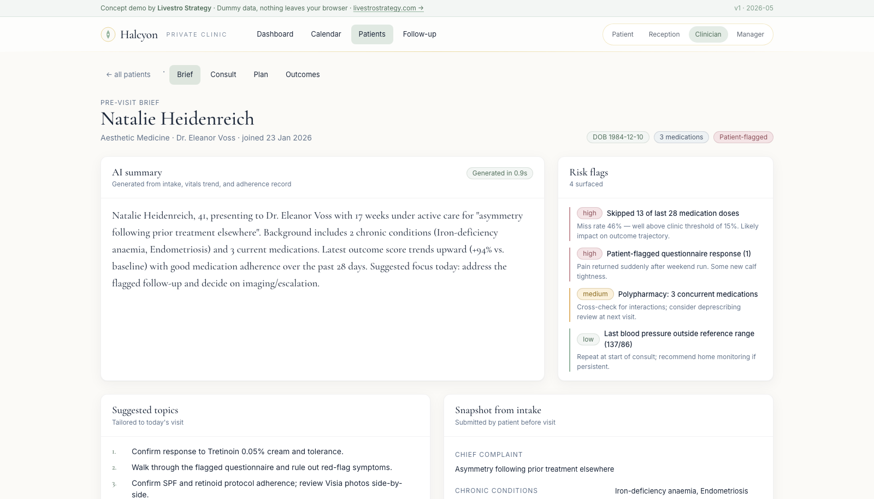Image resolution: width=874 pixels, height=499 pixels.
Task: Click the PRE-VISIT BRIEF label
Action: (x=130, y=103)
